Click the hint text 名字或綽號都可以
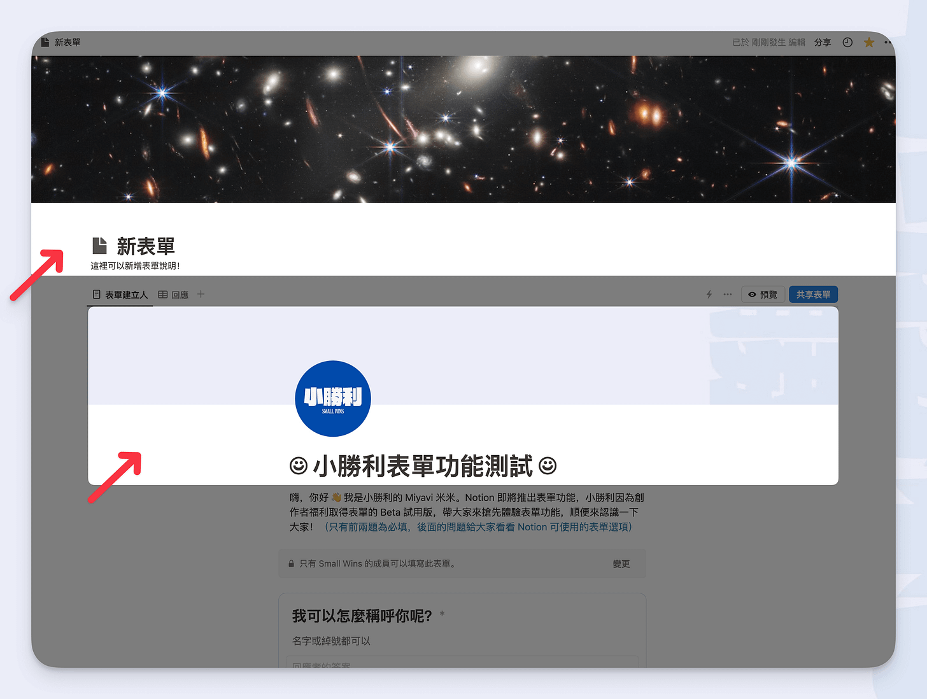927x699 pixels. pos(331,641)
